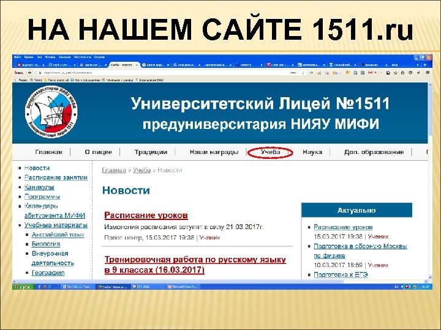This screenshot has height=330, width=441.
Task: Open the Наши награды navigation item
Action: (x=214, y=152)
